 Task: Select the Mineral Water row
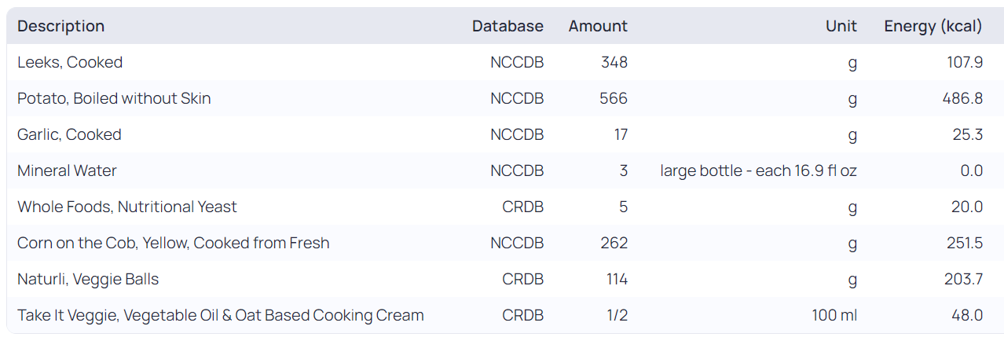(x=67, y=170)
